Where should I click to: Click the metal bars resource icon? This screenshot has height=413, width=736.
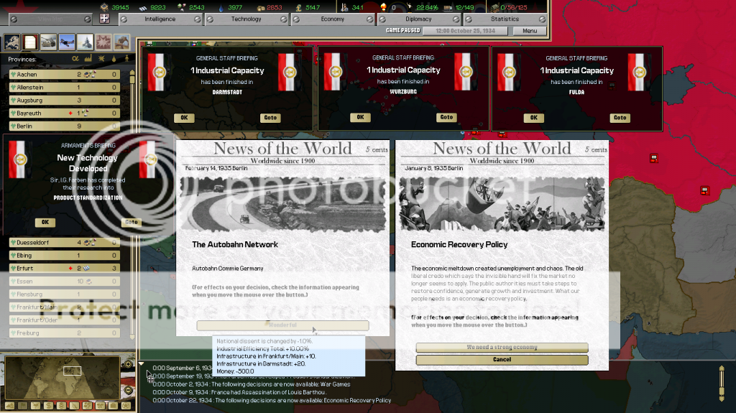coord(143,7)
